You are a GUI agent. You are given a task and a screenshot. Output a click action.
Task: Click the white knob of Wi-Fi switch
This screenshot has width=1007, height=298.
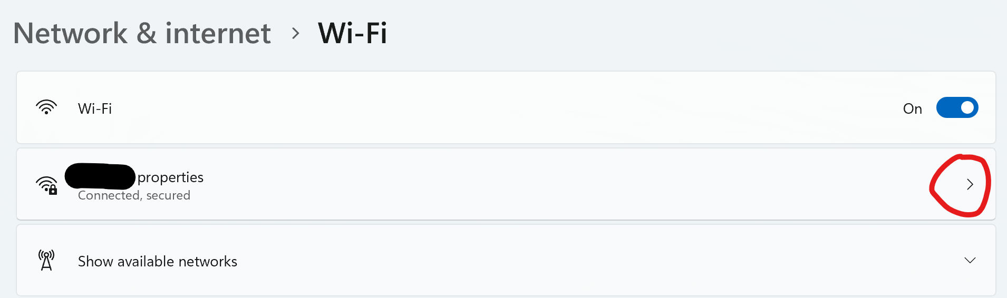967,107
